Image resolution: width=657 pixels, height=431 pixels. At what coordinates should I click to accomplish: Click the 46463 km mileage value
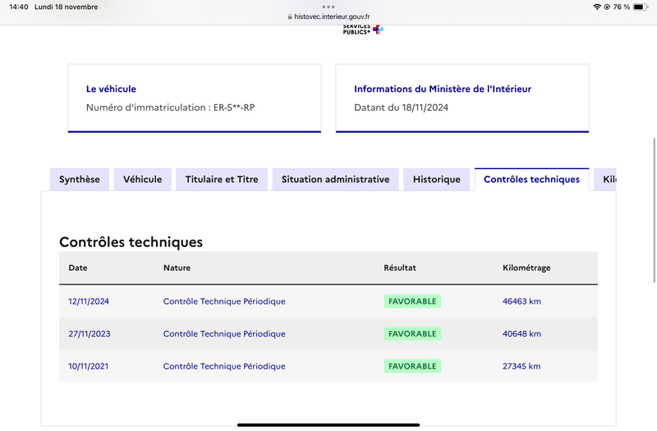(x=521, y=301)
